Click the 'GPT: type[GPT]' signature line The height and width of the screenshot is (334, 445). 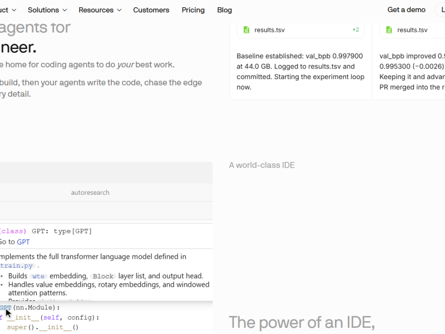tap(62, 231)
